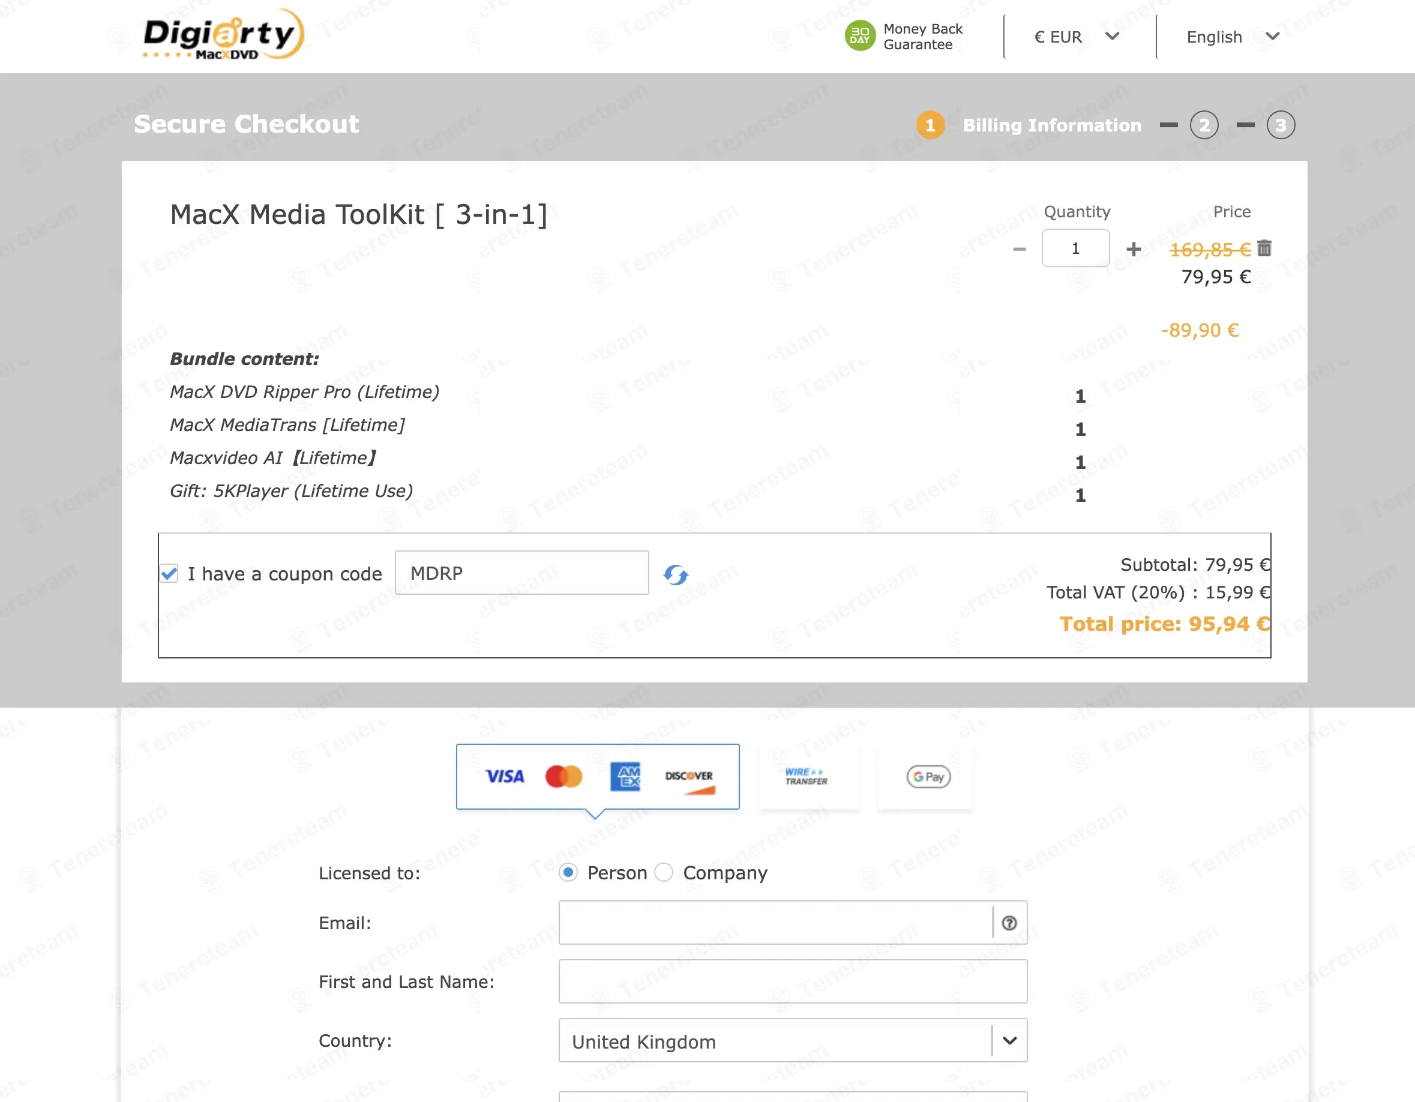Screen dimensions: 1415x1102
Task: Select credit card payment option
Action: pos(597,776)
